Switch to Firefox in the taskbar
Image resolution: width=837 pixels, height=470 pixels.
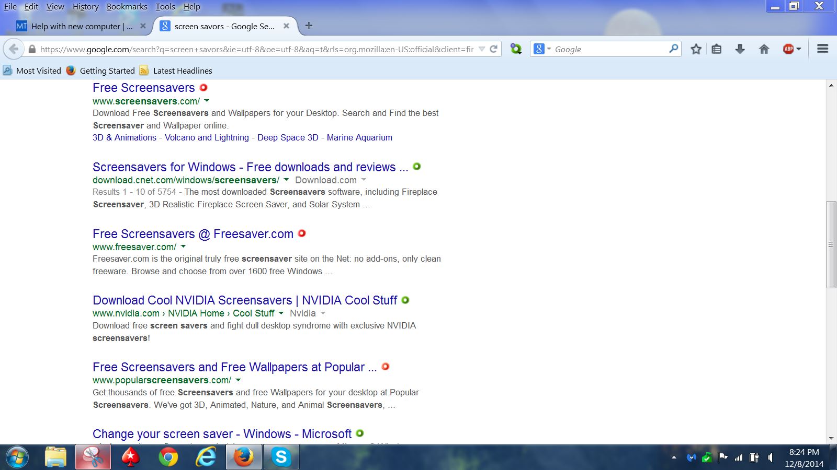243,457
